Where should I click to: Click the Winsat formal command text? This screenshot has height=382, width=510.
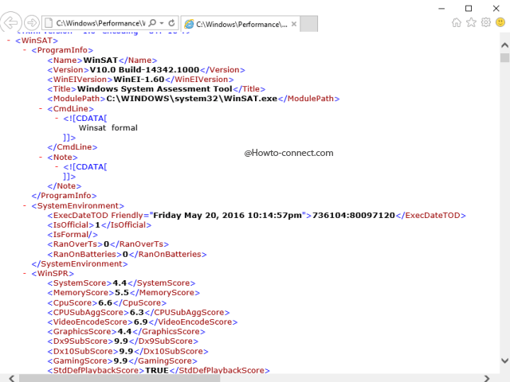tap(108, 128)
